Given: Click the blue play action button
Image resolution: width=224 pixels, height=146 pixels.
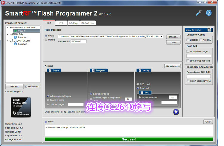Looking at the screenshot, I should coord(176,112).
